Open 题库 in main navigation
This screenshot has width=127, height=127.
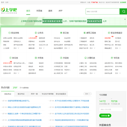tap(50, 11)
